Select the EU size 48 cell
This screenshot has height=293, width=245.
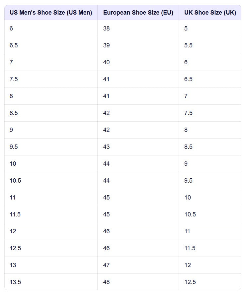click(106, 282)
